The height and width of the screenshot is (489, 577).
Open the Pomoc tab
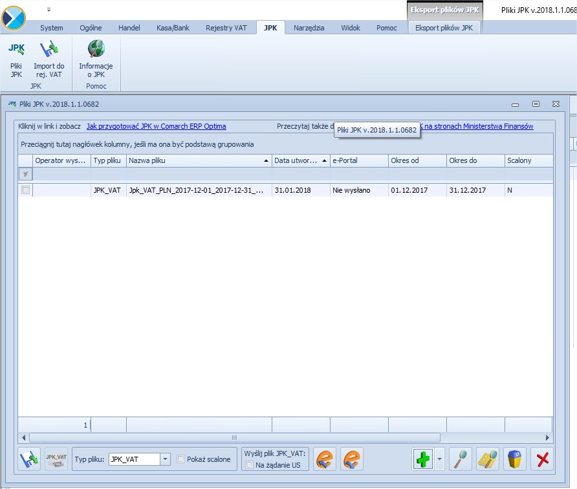[387, 28]
